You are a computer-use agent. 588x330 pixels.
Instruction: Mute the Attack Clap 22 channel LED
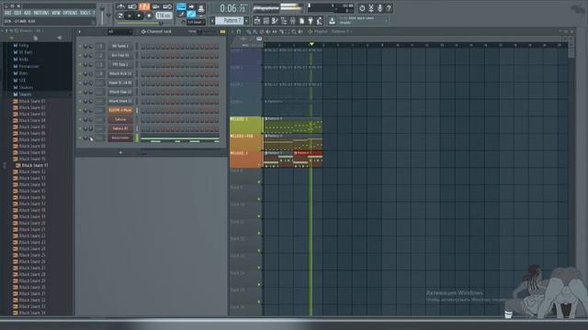coord(80,92)
